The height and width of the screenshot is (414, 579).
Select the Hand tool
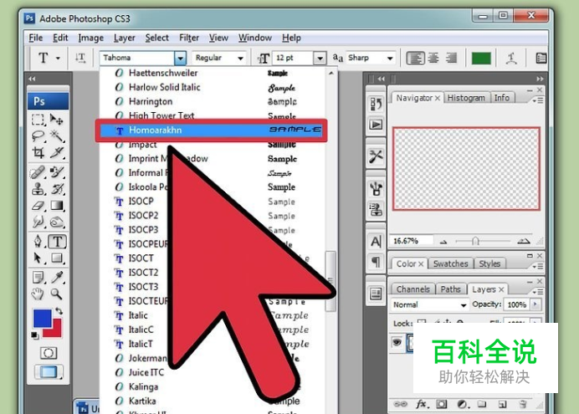pyautogui.click(x=38, y=294)
